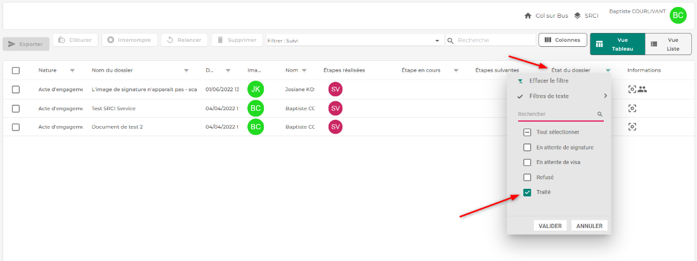Click the filter icon next to Nom column

pyautogui.click(x=304, y=70)
